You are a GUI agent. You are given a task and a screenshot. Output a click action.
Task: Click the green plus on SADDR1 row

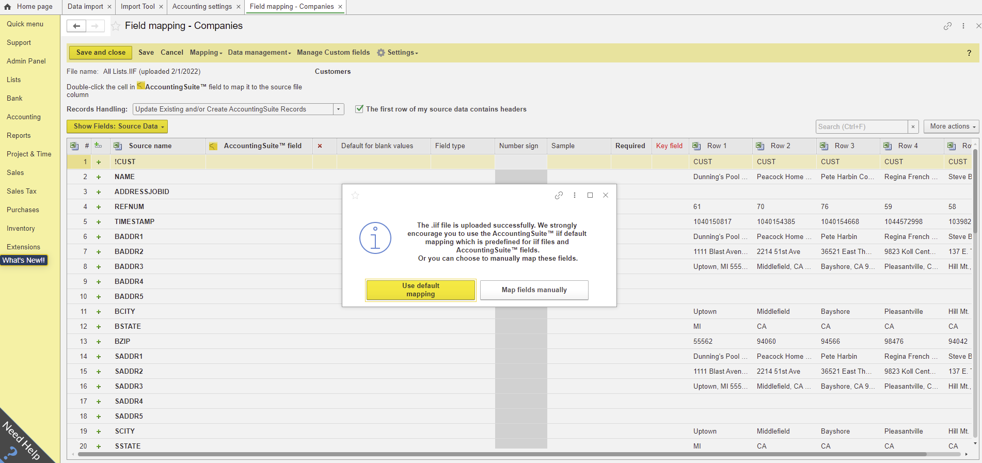pyautogui.click(x=99, y=357)
